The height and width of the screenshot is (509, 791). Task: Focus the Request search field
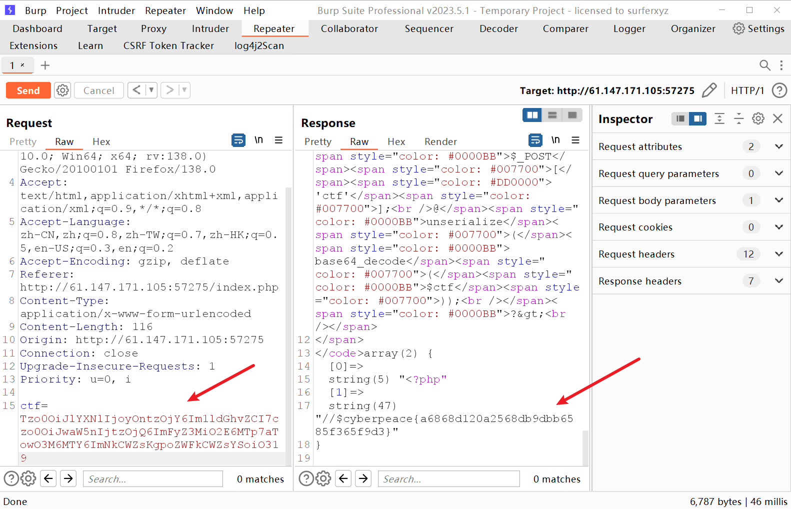(153, 479)
